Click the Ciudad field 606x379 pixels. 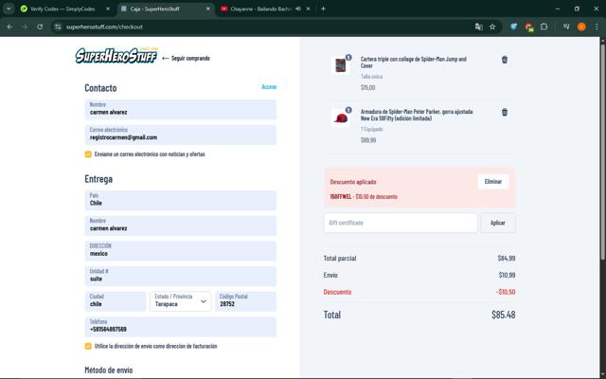click(x=116, y=301)
